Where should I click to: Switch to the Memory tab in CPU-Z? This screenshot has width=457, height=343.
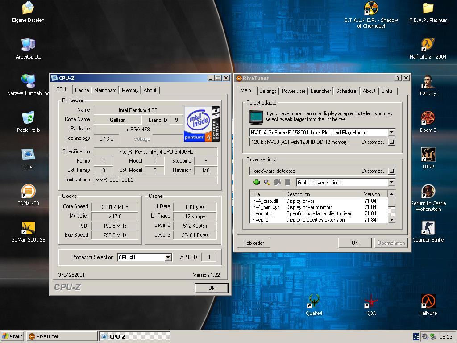click(x=130, y=90)
